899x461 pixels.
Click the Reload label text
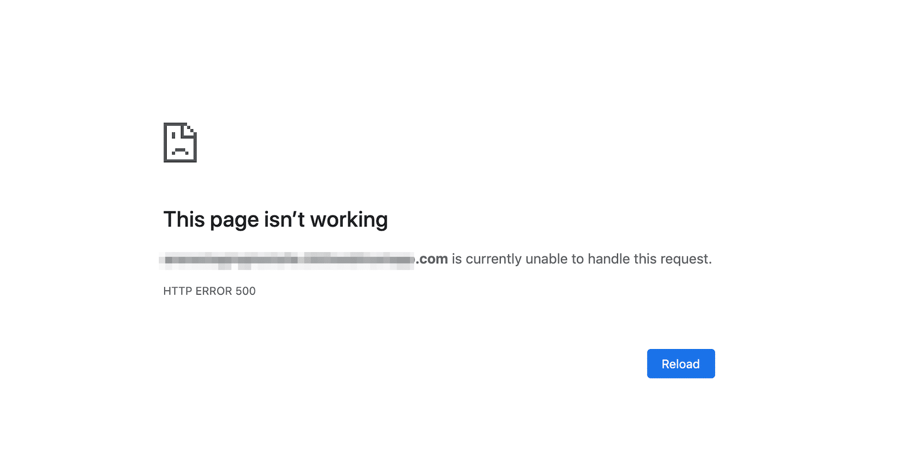pyautogui.click(x=681, y=363)
